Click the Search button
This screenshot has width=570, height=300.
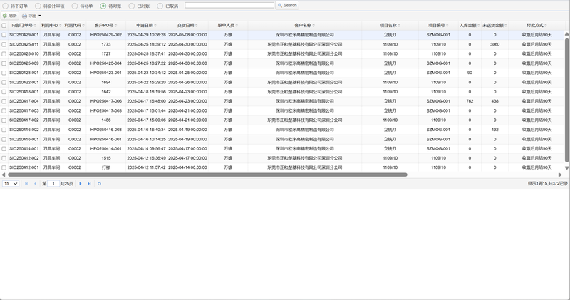(287, 5)
